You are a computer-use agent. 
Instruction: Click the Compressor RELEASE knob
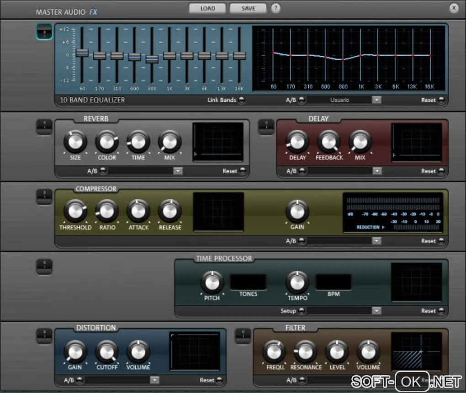pos(169,212)
